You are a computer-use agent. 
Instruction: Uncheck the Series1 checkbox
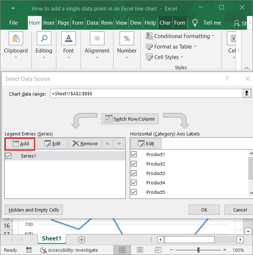9,156
